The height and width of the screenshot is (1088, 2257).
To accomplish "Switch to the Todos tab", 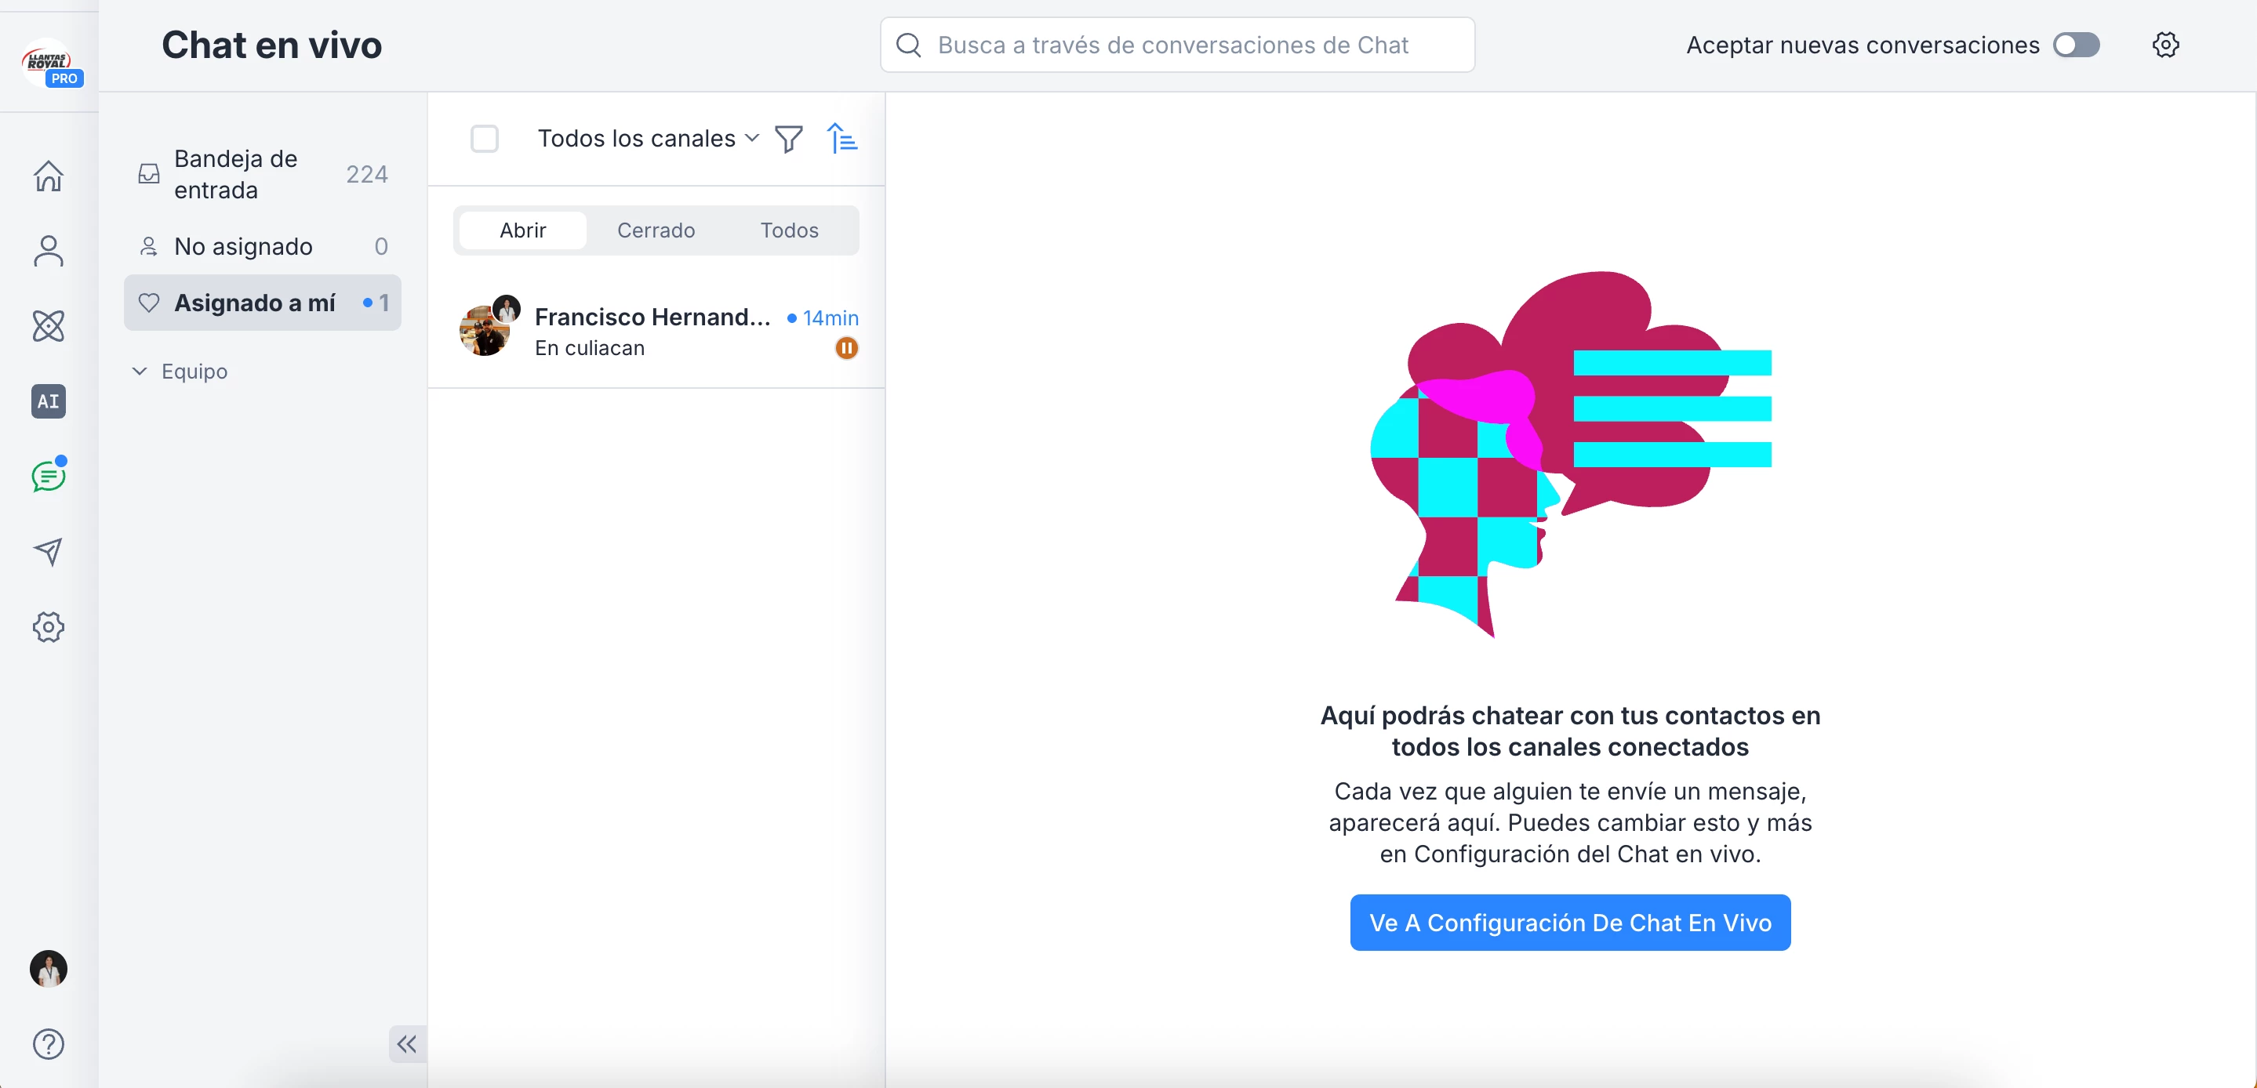I will pos(789,230).
